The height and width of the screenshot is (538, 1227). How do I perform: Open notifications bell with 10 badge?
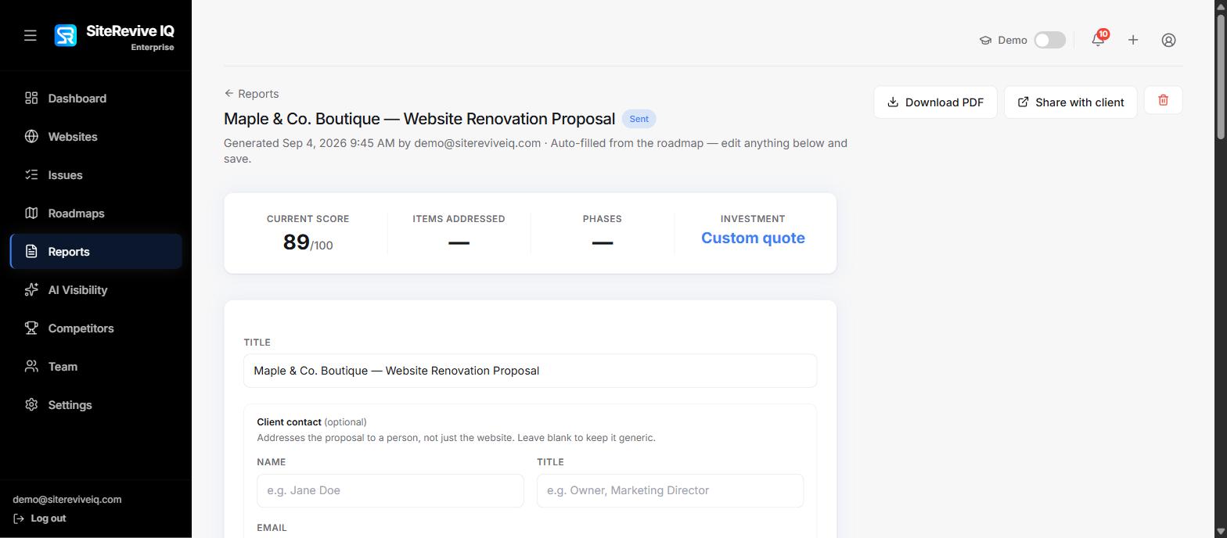click(x=1098, y=39)
